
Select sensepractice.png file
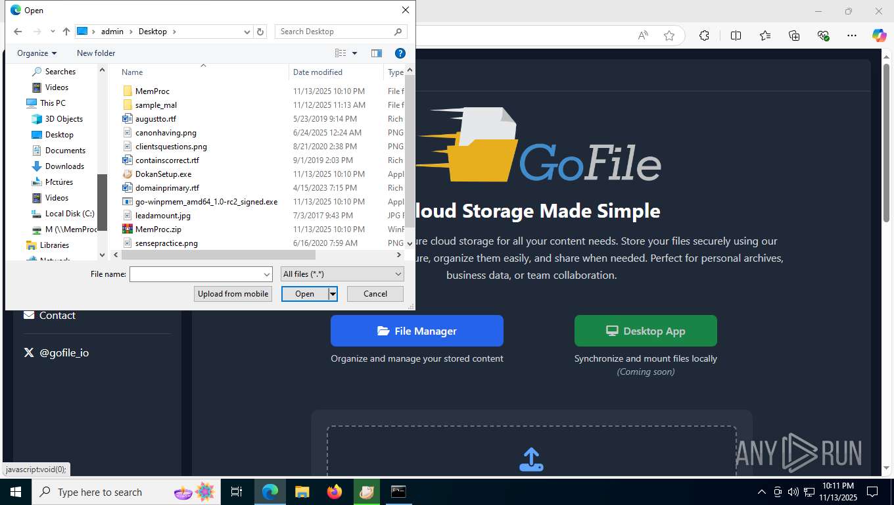tap(166, 243)
